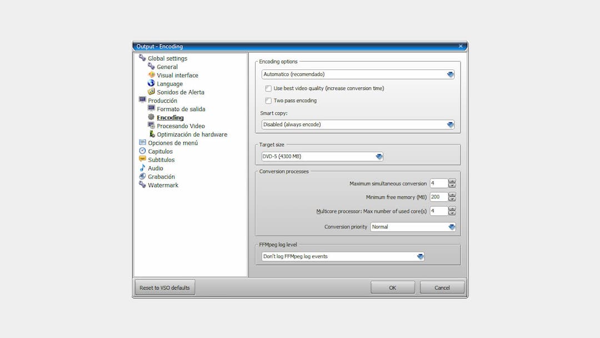Confirm settings with the OK button
The image size is (600, 338).
[x=393, y=287]
